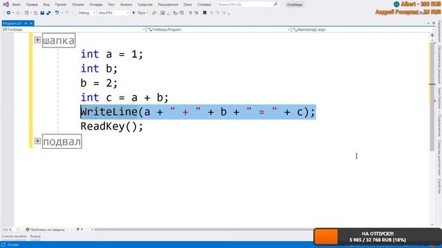This screenshot has height=248, width=442.
Task: Open the Расширения menu
Action: (168, 5)
